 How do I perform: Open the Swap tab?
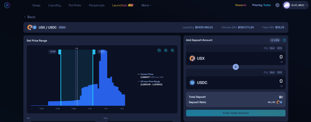click(36, 5)
